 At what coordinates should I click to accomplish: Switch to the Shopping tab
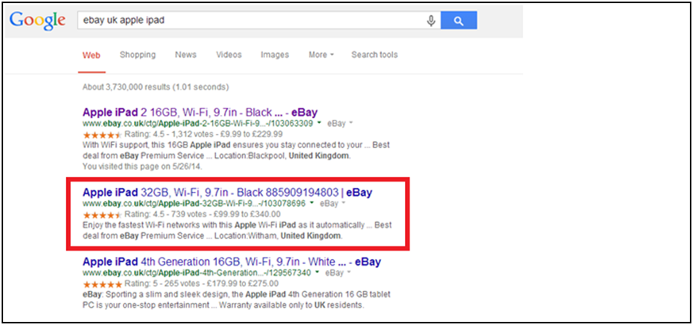[137, 55]
